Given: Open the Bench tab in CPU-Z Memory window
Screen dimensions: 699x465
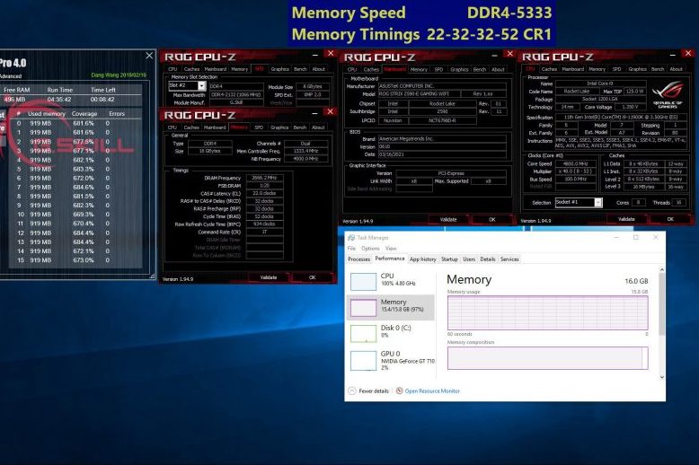Looking at the screenshot, I should tap(299, 127).
